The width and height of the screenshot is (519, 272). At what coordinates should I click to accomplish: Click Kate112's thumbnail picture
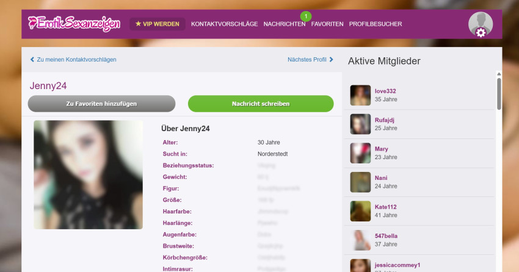[x=360, y=211]
